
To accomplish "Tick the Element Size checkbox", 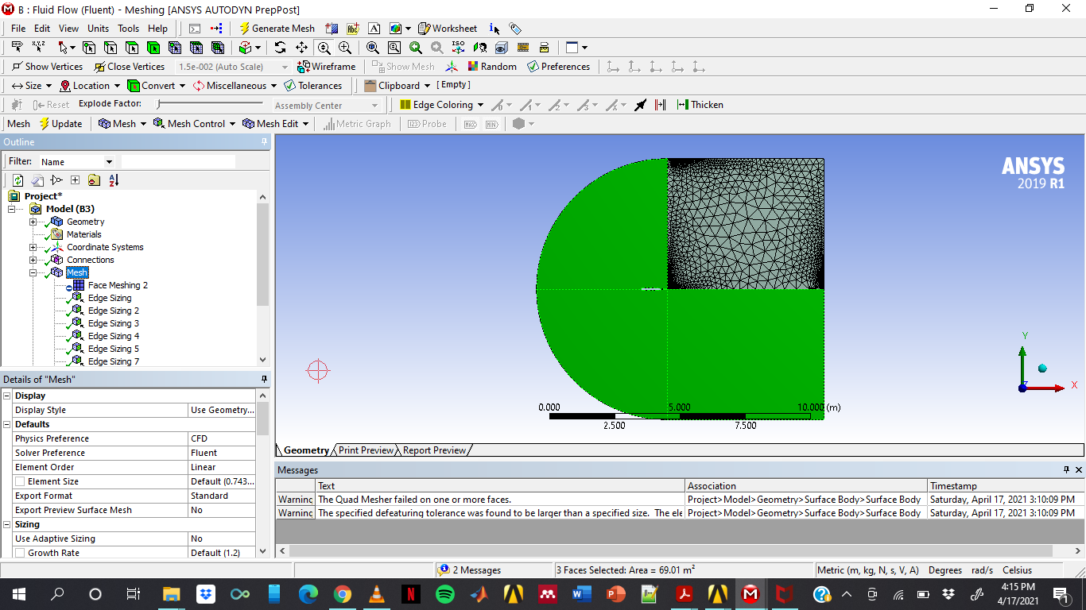I will [x=20, y=481].
